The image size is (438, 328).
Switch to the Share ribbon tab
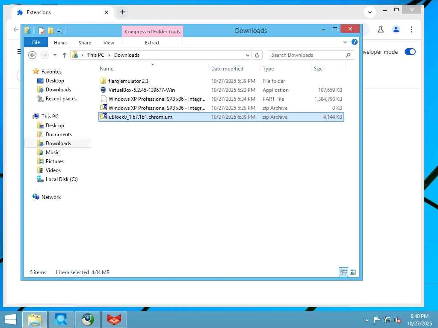(x=85, y=43)
